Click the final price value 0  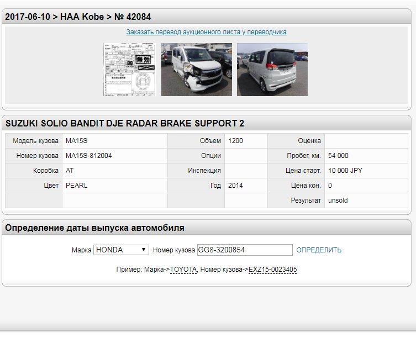[x=330, y=186]
